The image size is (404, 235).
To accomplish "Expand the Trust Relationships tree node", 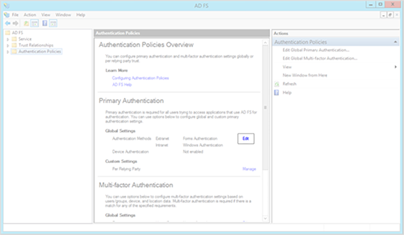I will click(8, 45).
